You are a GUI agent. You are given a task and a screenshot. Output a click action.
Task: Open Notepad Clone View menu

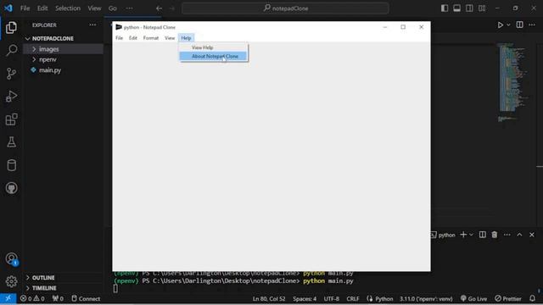point(170,38)
